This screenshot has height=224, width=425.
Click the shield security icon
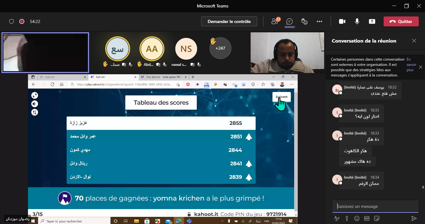(x=12, y=21)
